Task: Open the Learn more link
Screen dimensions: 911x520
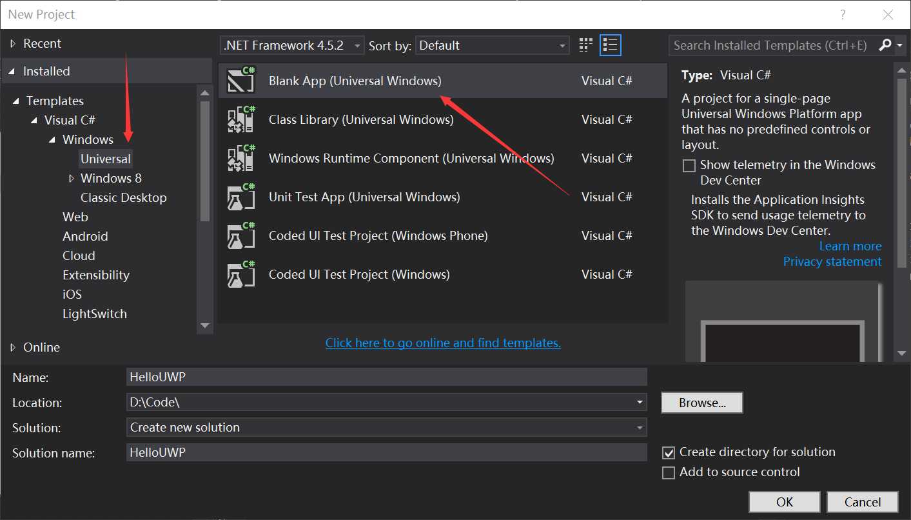Action: pos(850,246)
